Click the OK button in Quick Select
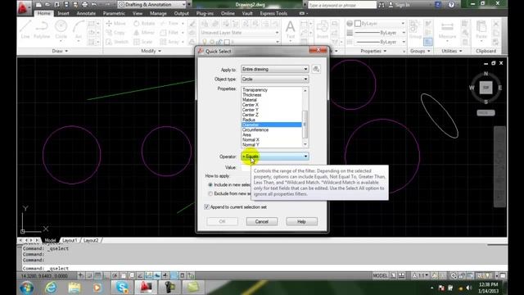Viewport: 524px width, 295px height. tap(222, 221)
